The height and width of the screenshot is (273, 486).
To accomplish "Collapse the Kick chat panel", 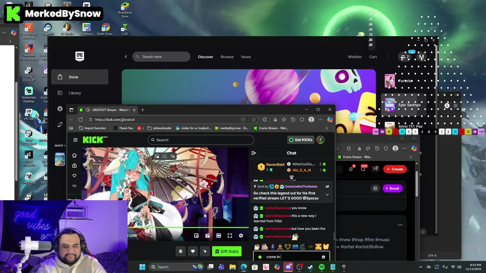I will coord(254,153).
